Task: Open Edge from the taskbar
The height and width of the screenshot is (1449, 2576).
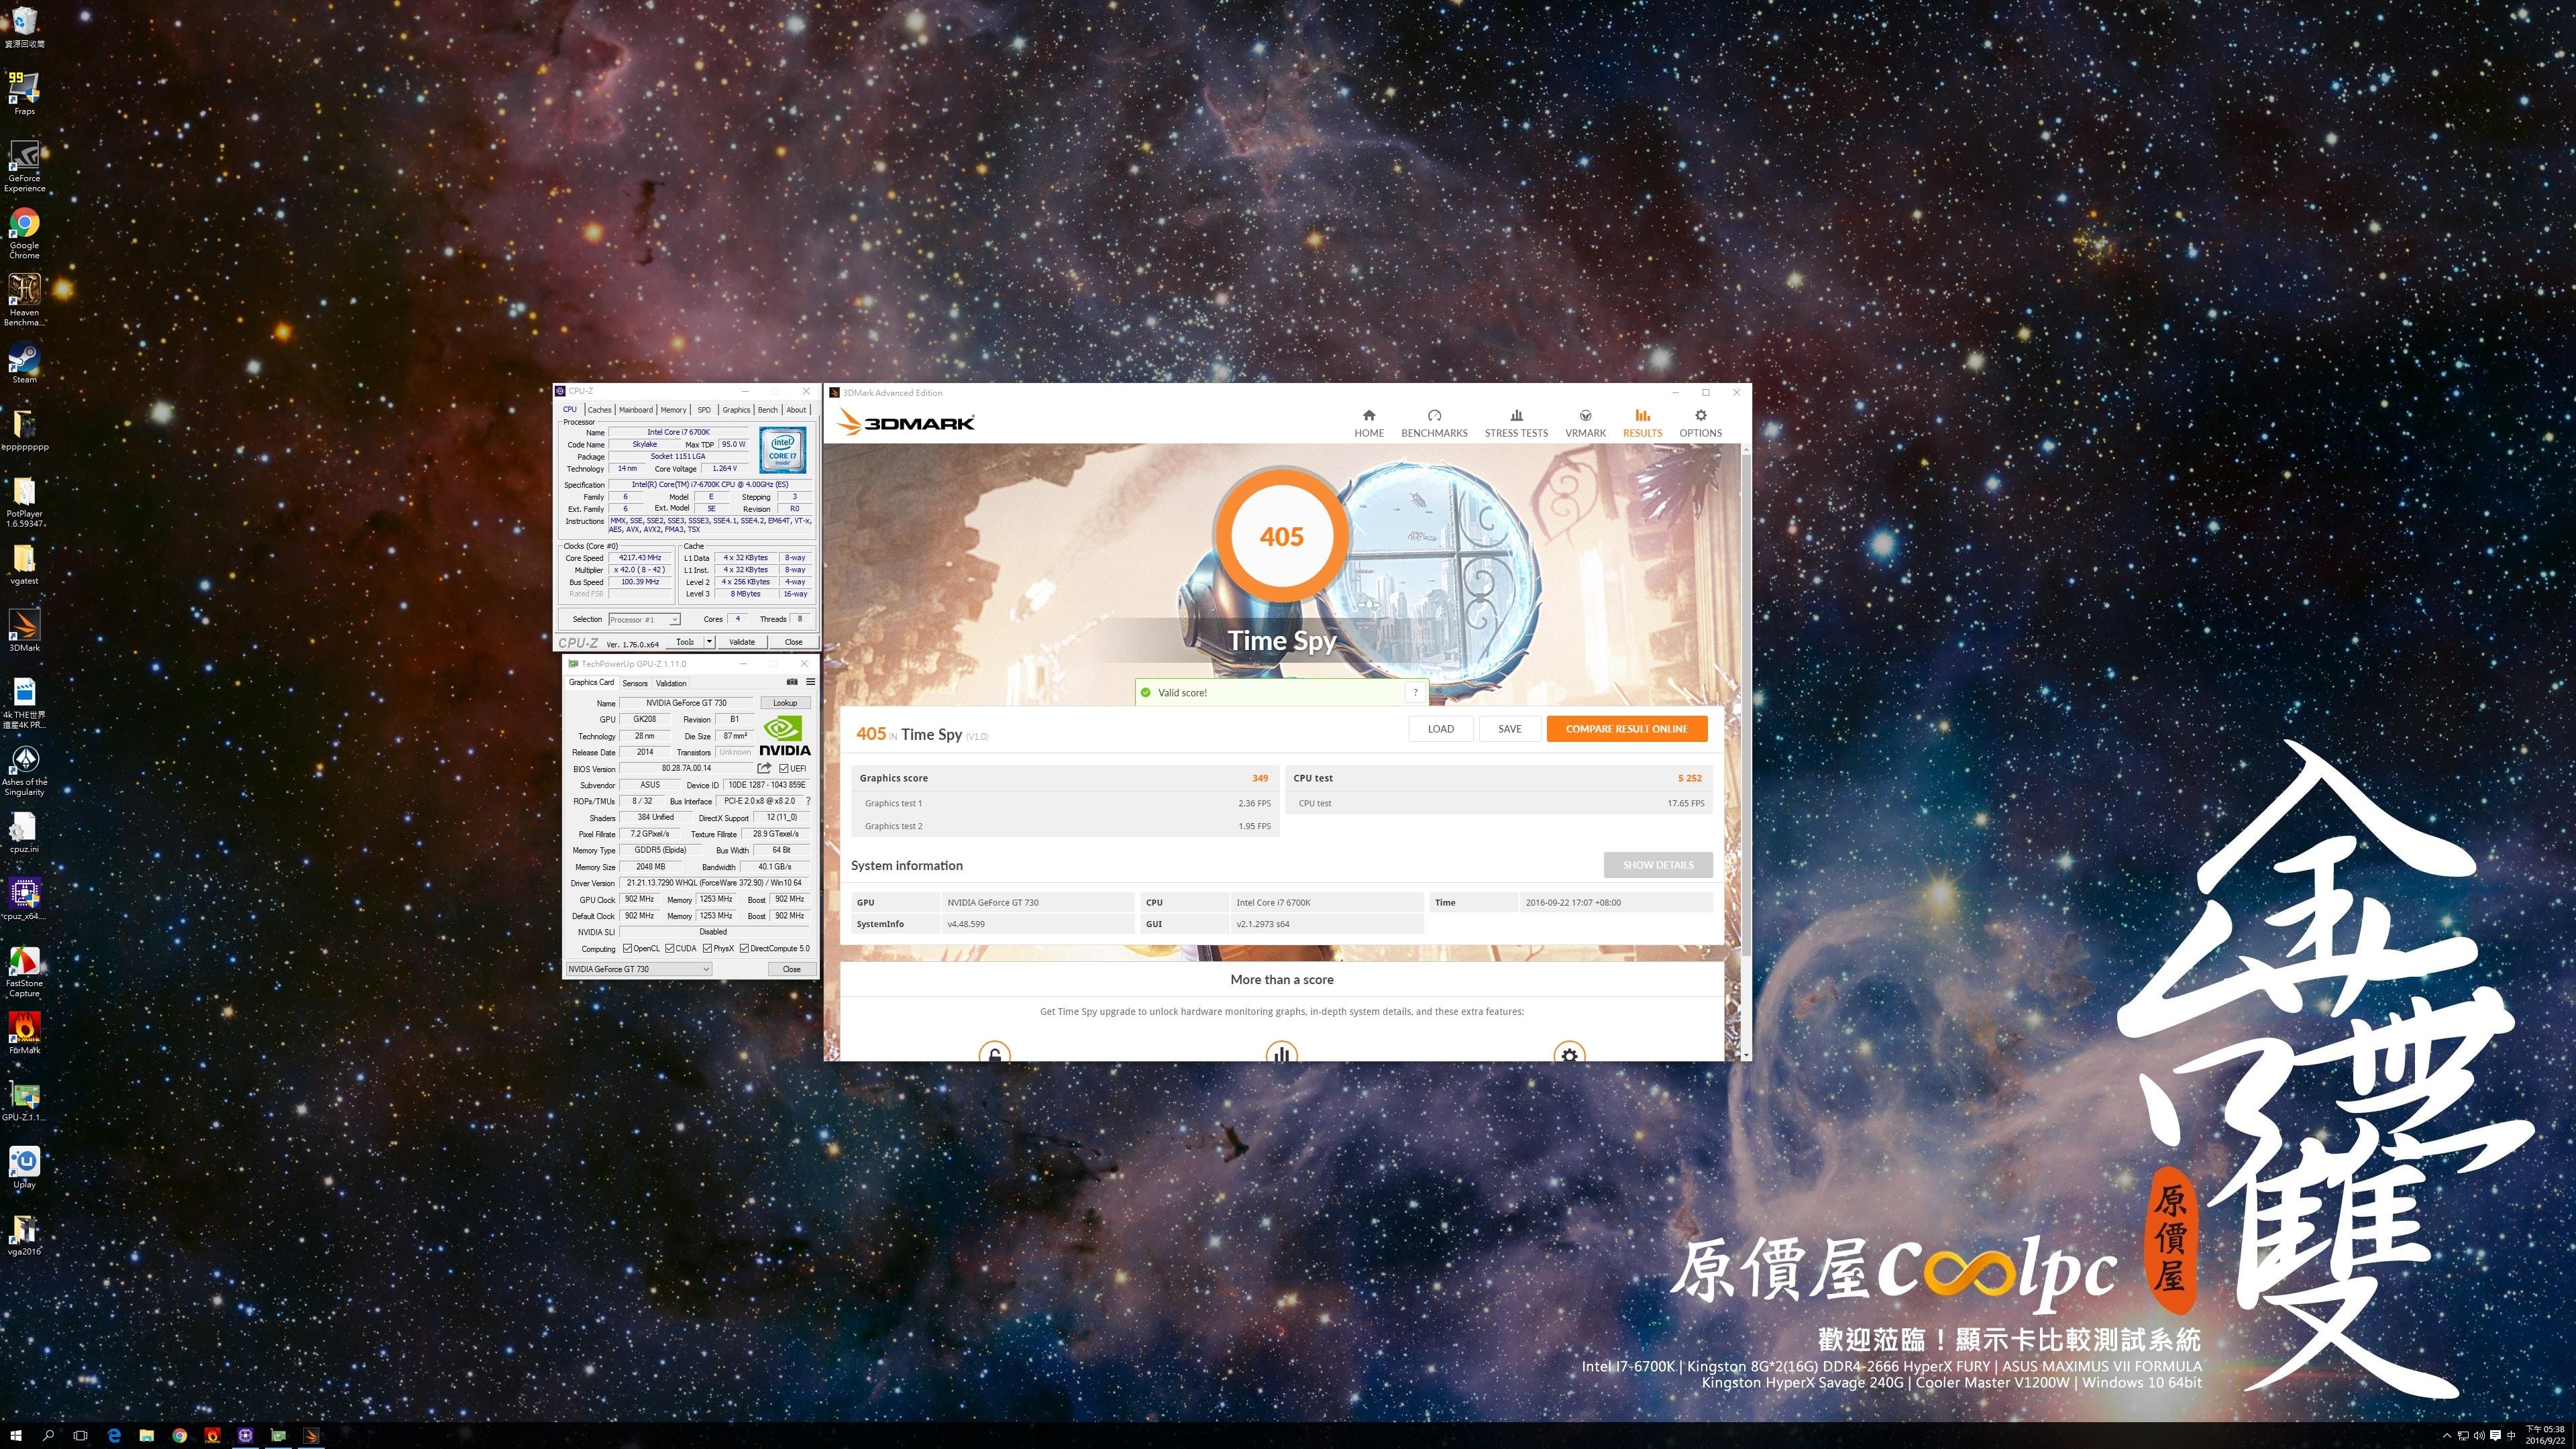Action: pos(114,1435)
